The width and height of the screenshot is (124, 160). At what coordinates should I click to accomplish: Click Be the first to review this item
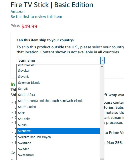[x=36, y=17]
